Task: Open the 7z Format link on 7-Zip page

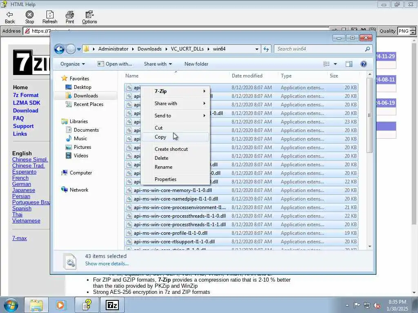Action: 26,95
